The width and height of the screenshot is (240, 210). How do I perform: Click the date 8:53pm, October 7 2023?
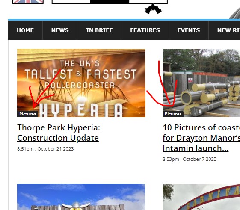190,159
